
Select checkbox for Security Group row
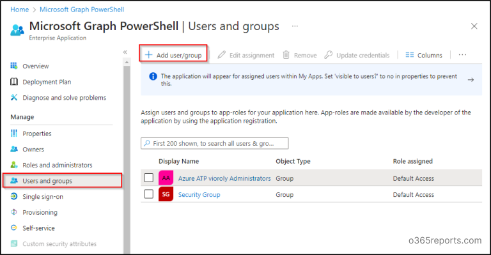pyautogui.click(x=149, y=194)
